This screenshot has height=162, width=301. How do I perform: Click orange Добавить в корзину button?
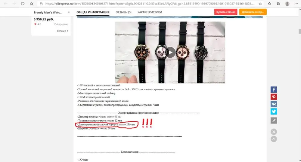point(253,12)
